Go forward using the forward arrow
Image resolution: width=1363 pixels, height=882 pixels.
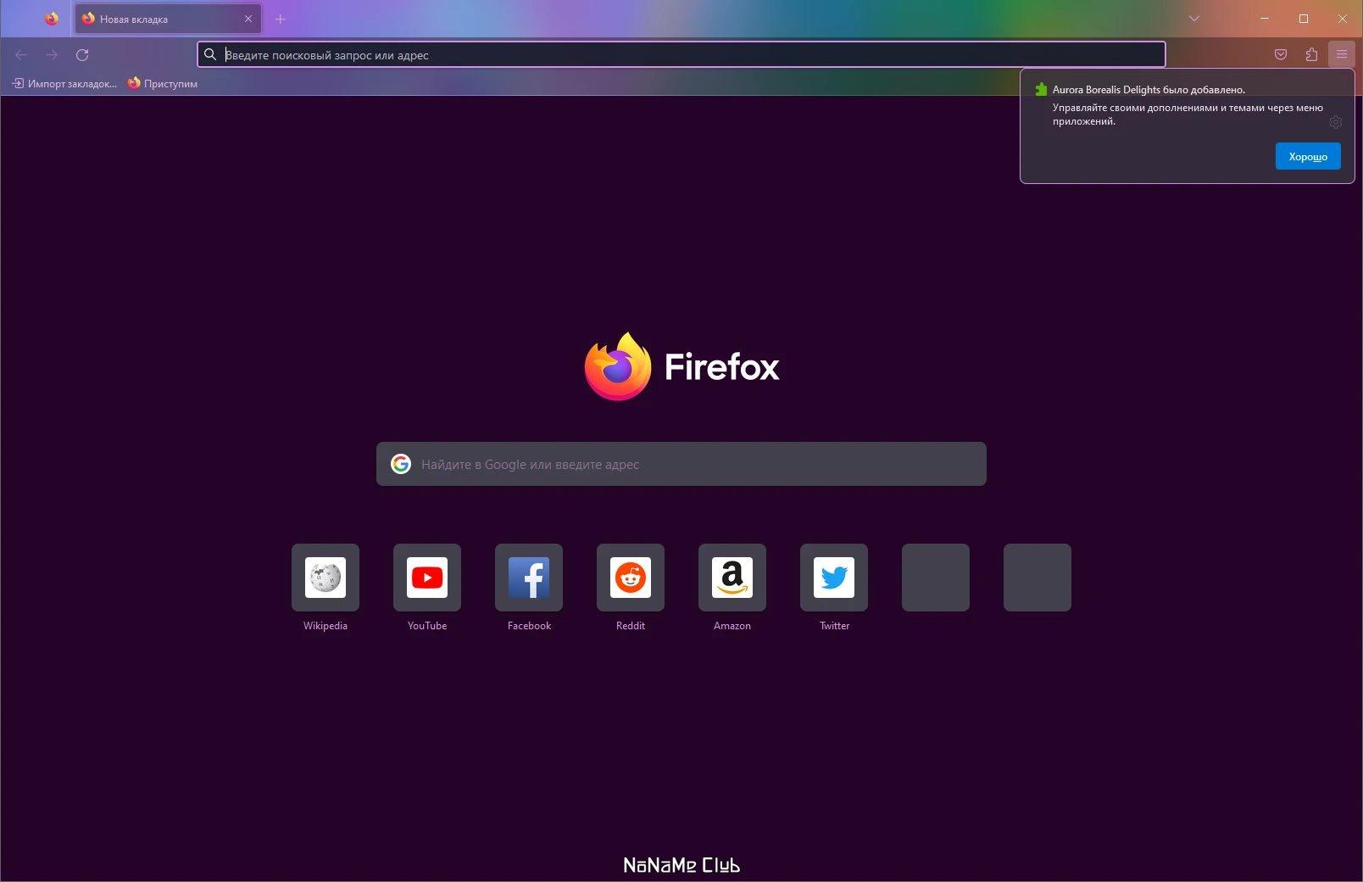52,55
